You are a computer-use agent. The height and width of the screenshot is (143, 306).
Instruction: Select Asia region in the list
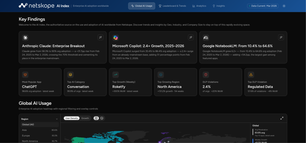pyautogui.click(x=40, y=130)
